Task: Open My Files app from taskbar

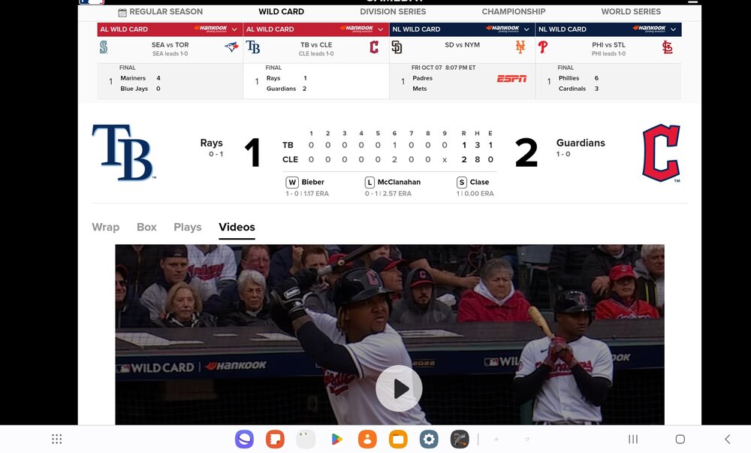Action: tap(398, 439)
